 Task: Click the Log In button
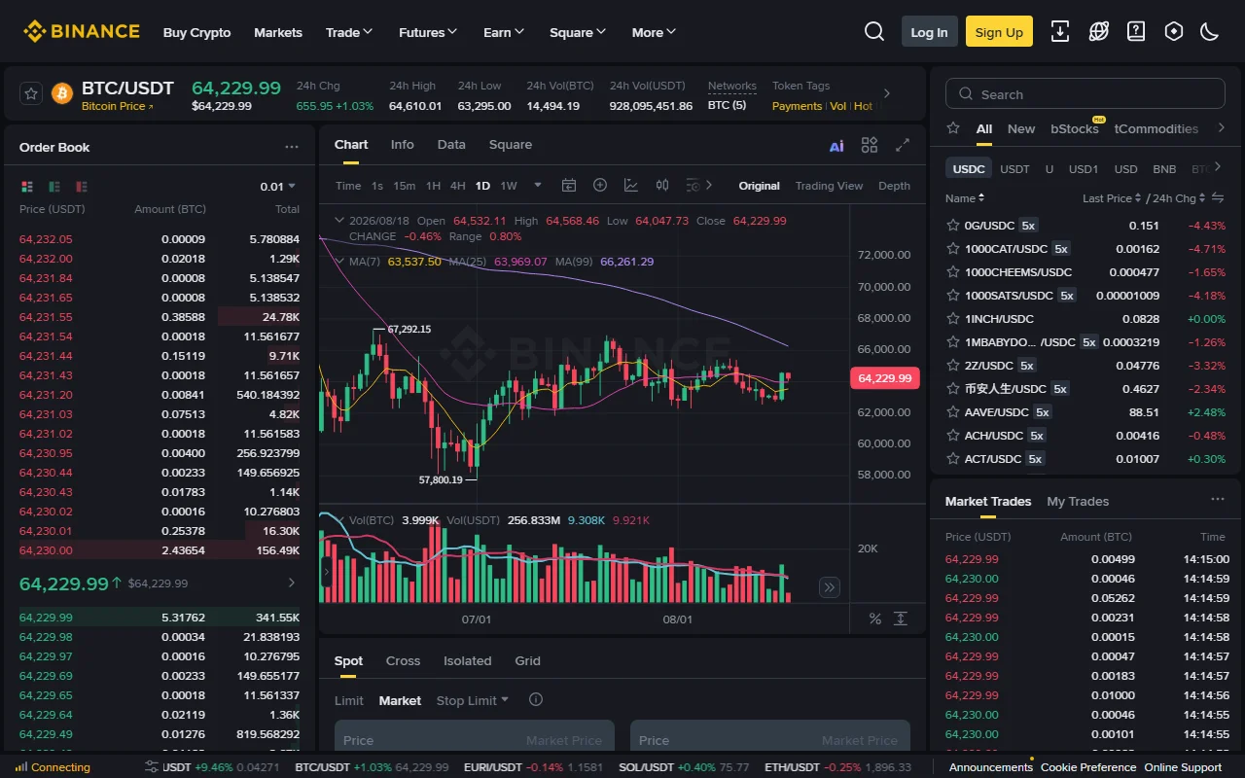click(929, 32)
